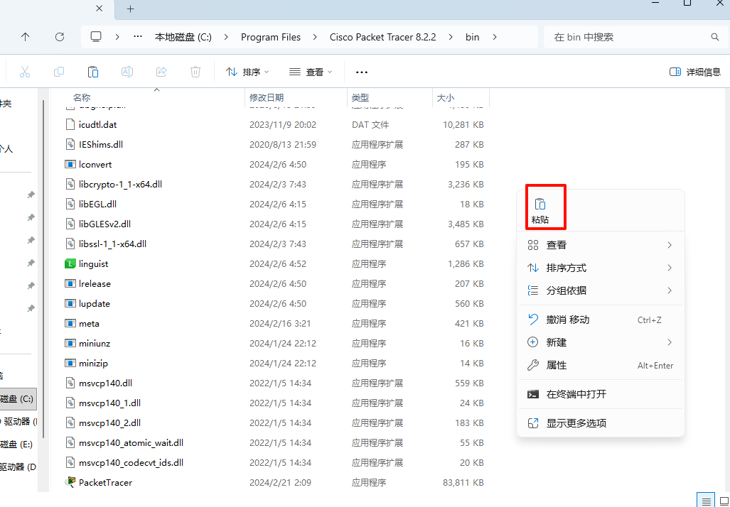Open the toolbar See more ellipsis
730x507 pixels.
tap(362, 72)
